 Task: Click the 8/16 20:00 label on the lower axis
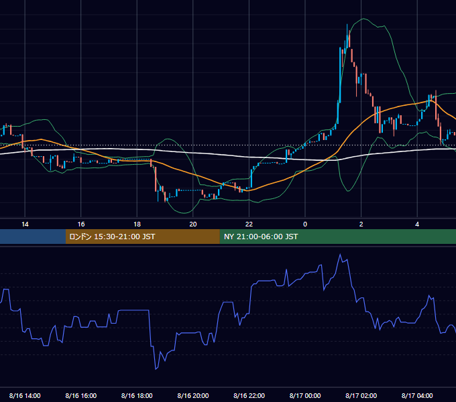(193, 395)
